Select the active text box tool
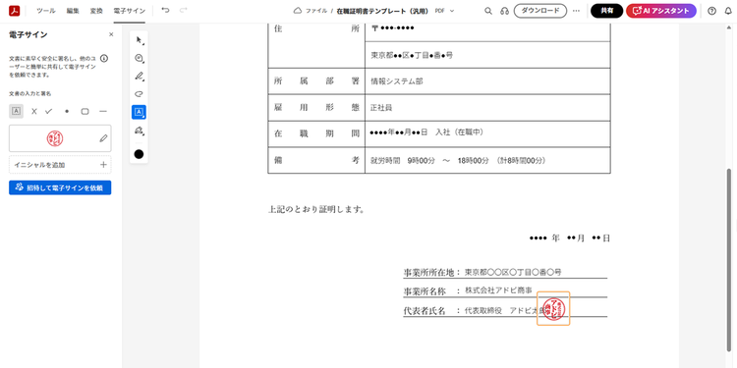The image size is (737, 368). click(x=139, y=112)
